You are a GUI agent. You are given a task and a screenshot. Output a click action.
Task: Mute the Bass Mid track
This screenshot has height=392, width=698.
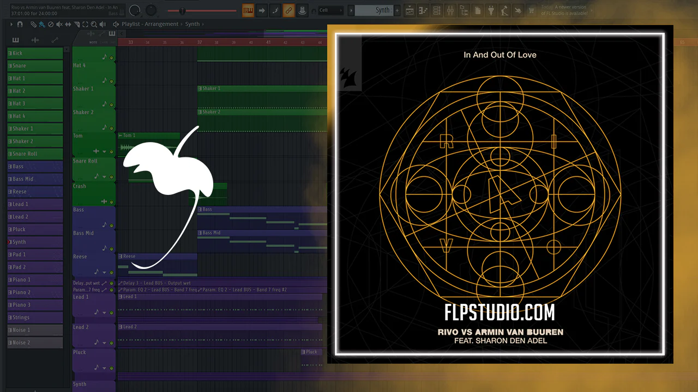112,248
